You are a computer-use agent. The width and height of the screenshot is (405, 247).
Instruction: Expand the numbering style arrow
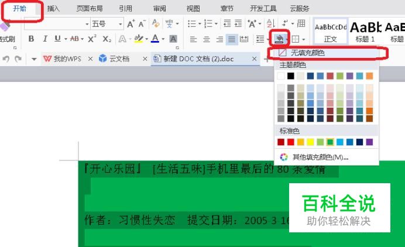click(x=216, y=24)
